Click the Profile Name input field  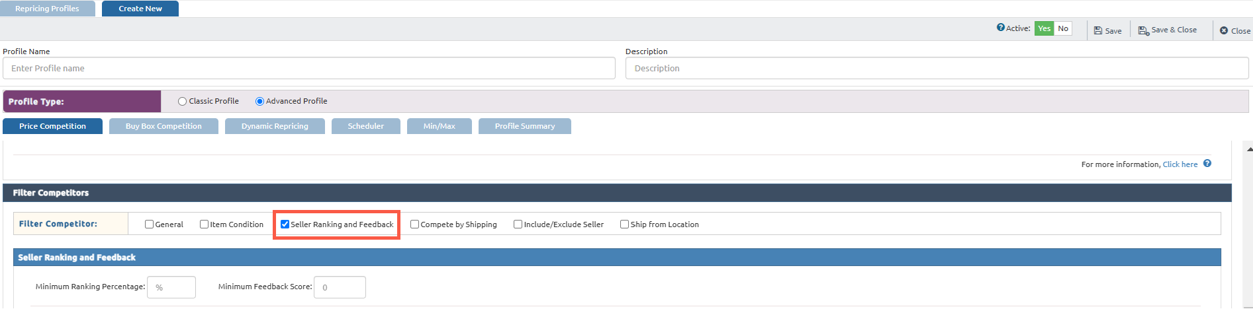(308, 68)
